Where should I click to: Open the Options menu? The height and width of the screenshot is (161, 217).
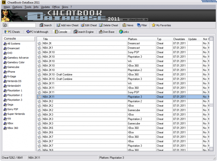pyautogui.click(x=17, y=7)
